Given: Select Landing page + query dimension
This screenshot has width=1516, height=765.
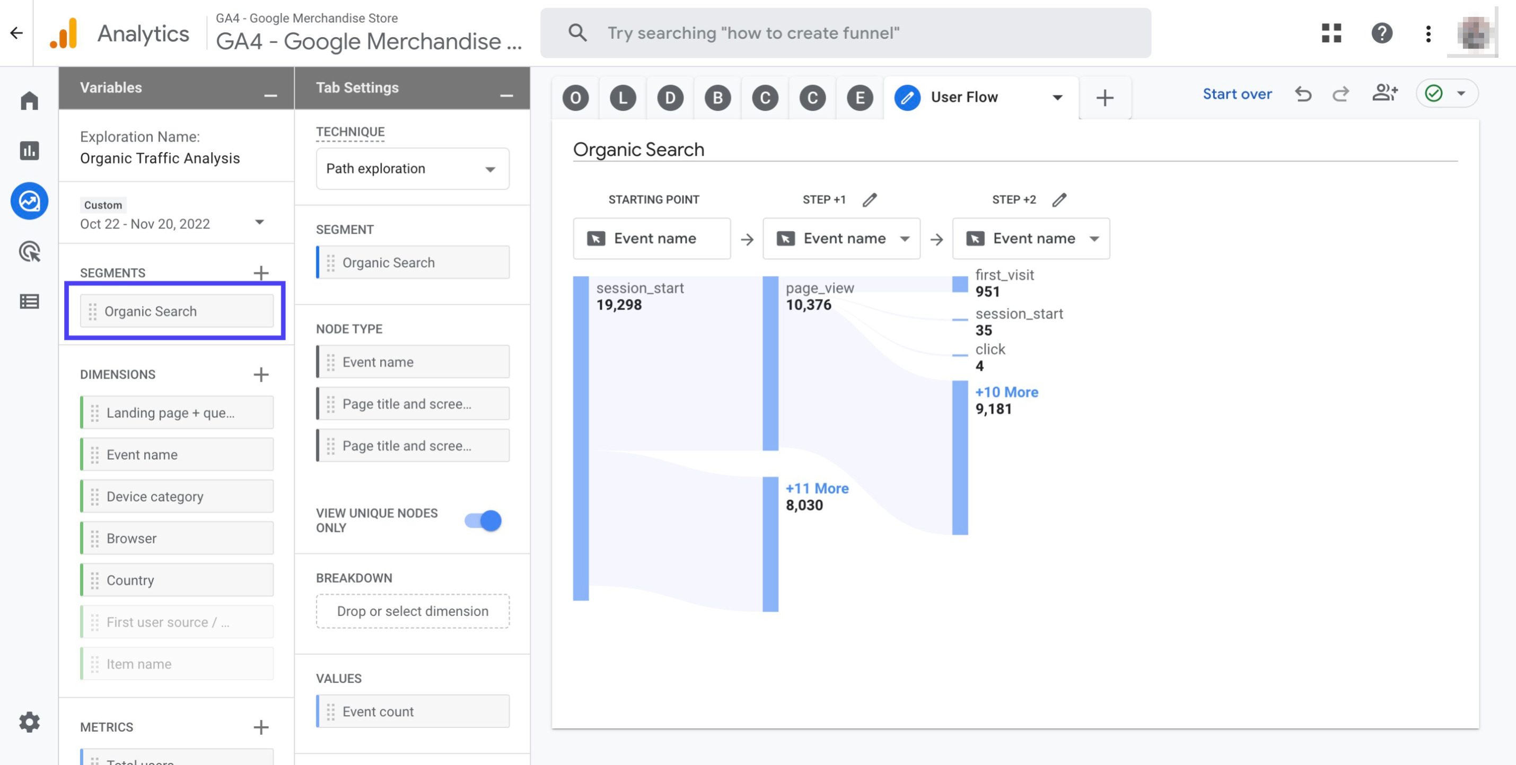Looking at the screenshot, I should [x=177, y=412].
